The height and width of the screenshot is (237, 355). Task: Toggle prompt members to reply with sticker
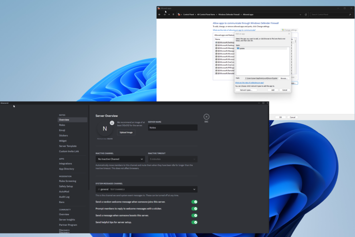click(x=194, y=208)
